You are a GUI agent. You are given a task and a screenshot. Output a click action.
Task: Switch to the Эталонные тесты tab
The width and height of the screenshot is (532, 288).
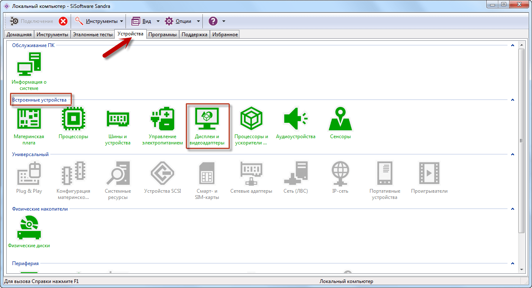click(x=93, y=35)
